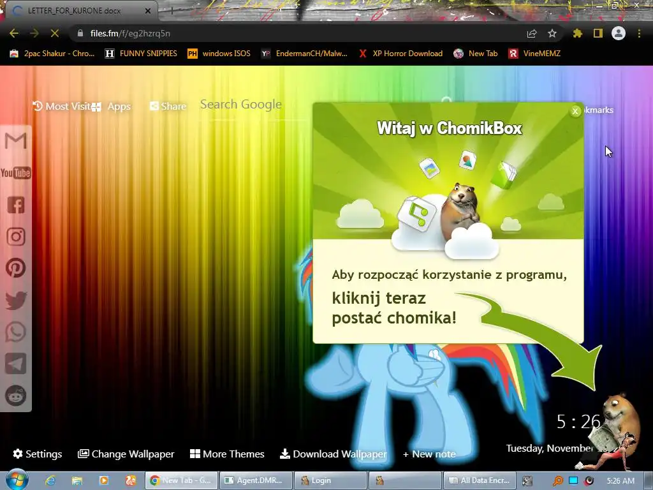Click More Themes
The height and width of the screenshot is (490, 653).
(227, 454)
